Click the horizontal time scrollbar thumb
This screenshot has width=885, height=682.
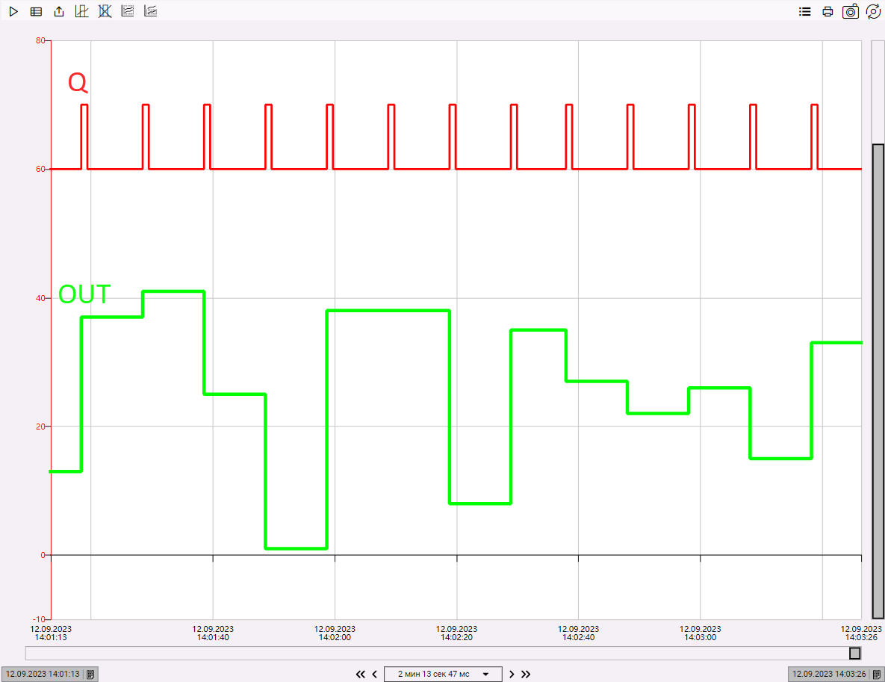click(854, 654)
